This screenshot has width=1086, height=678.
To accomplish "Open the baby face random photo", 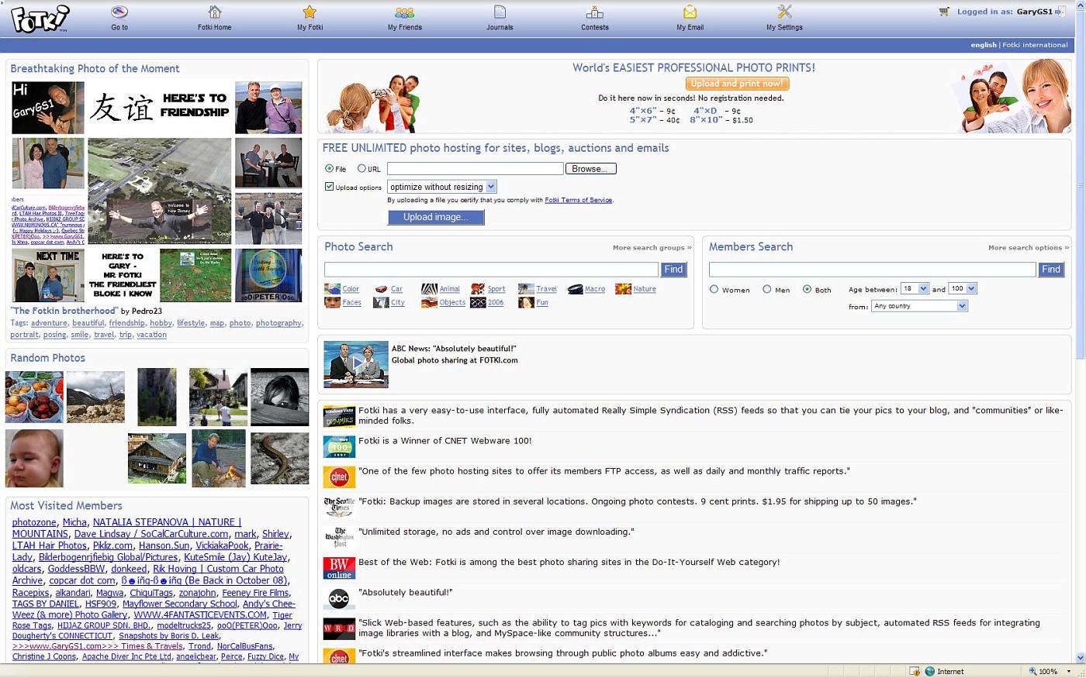I will tap(34, 458).
